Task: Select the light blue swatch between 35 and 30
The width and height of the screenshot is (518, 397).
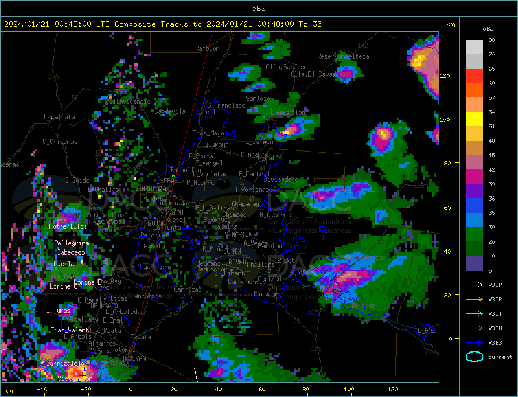Action: (x=474, y=220)
